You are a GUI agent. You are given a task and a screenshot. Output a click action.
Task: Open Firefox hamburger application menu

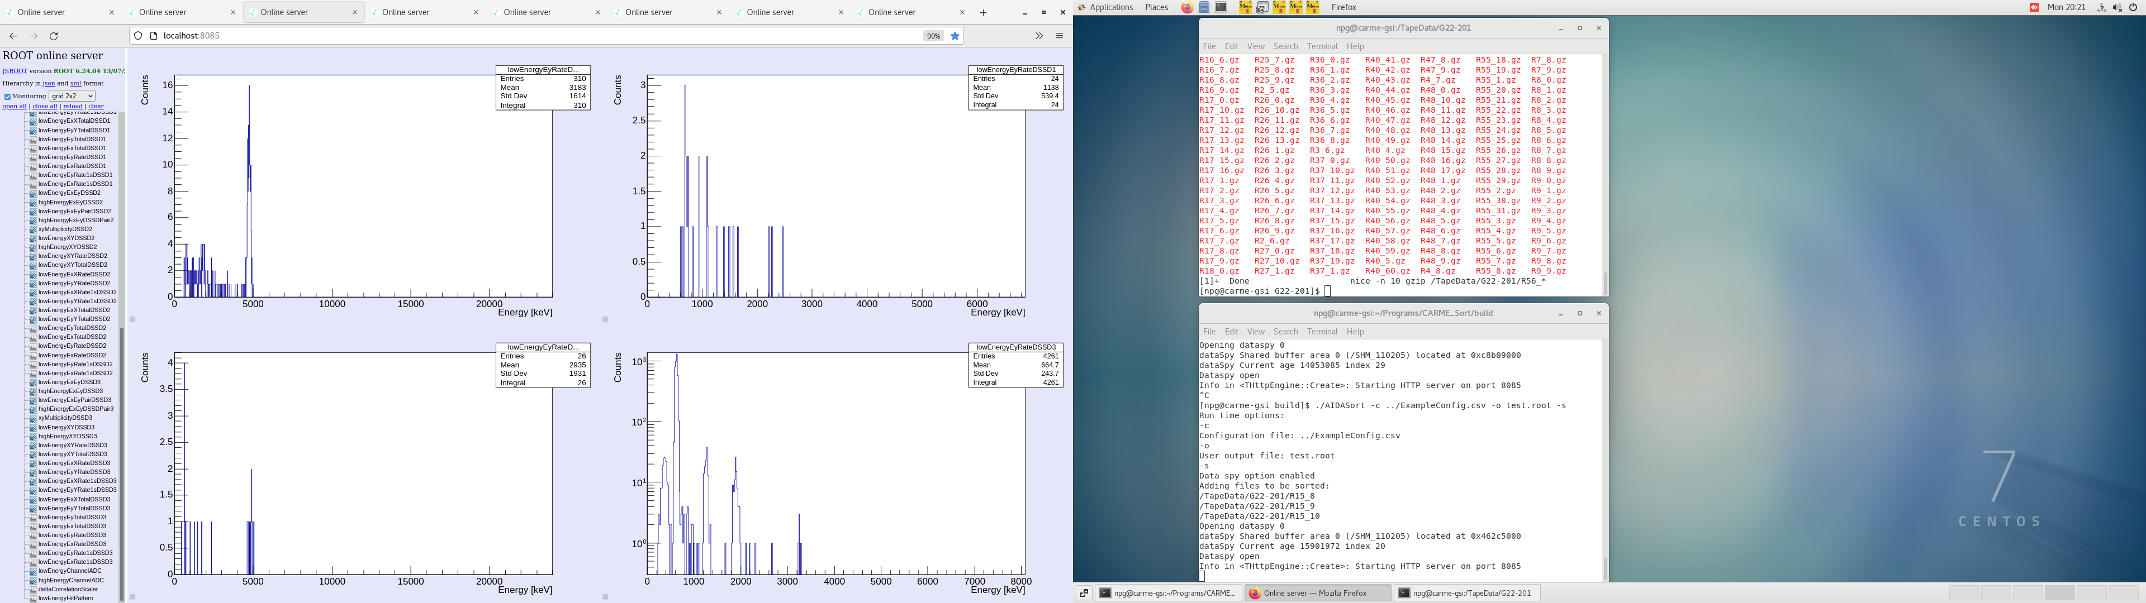point(1060,36)
